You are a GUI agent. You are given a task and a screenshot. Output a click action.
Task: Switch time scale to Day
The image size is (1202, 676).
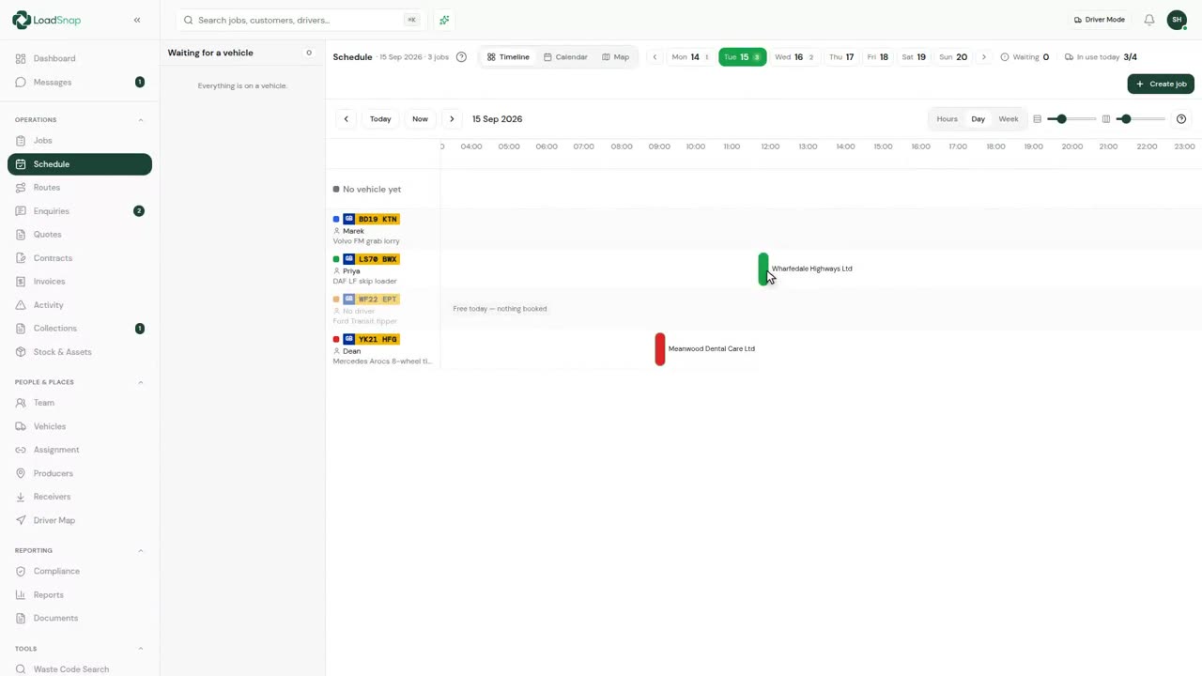(978, 119)
